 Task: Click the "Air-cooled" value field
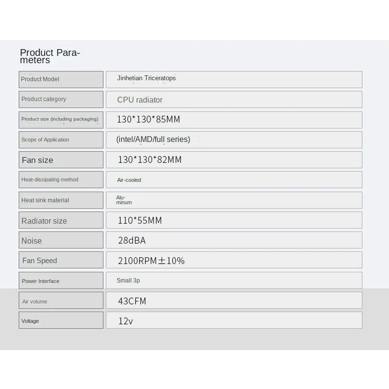(129, 180)
